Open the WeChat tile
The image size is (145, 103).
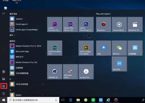click(119, 48)
